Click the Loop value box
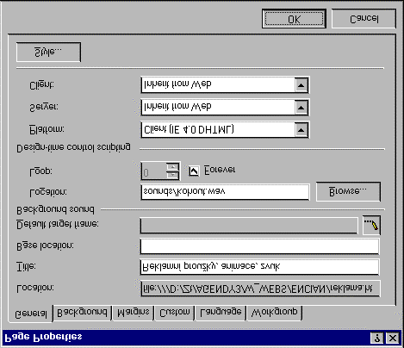This screenshot has height=348, width=404. [x=153, y=171]
